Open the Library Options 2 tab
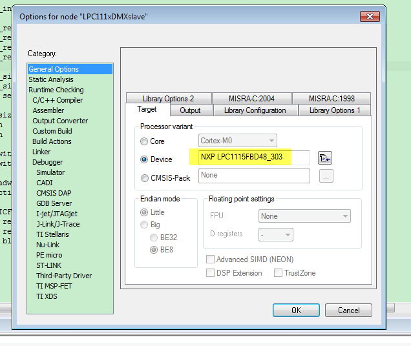Viewport: 411px width, 346px height. tap(169, 99)
